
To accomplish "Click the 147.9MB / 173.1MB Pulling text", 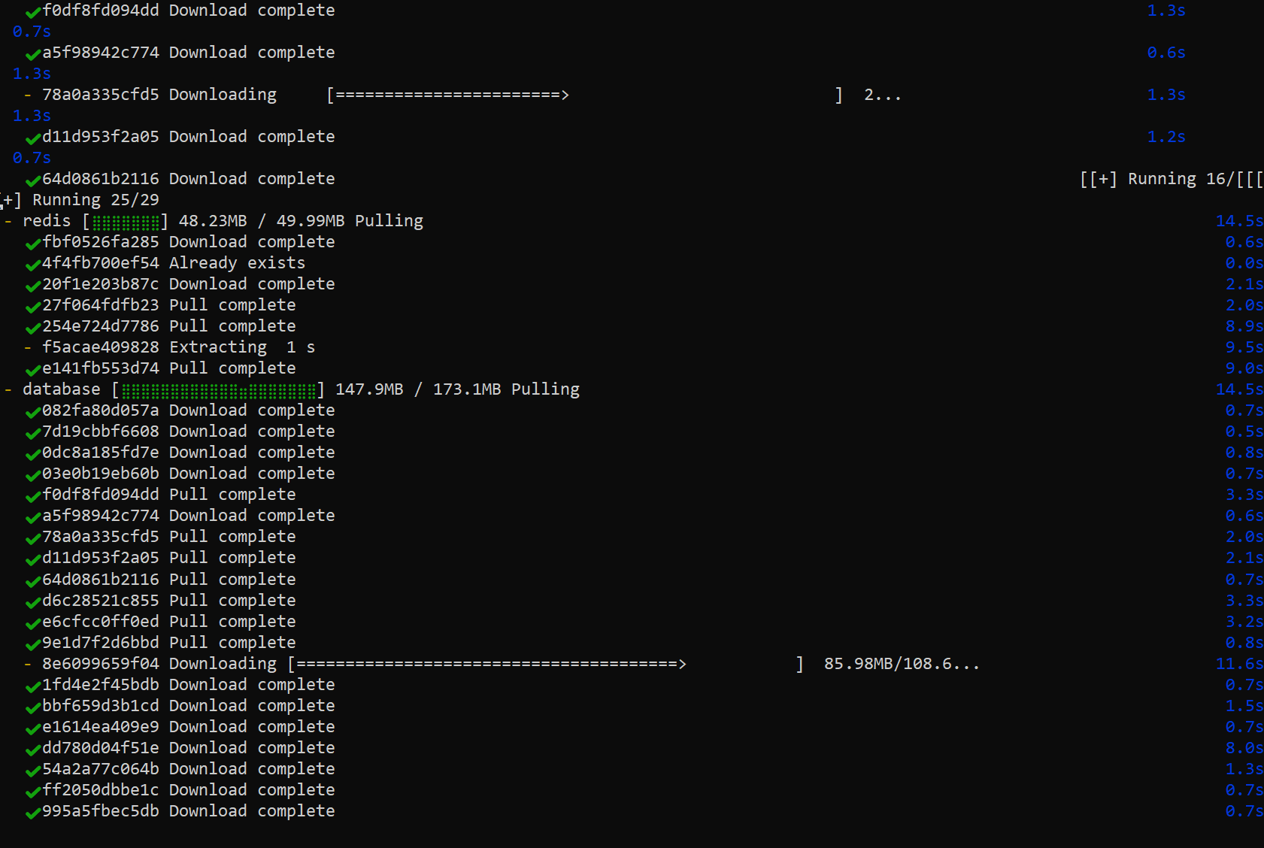I will [x=457, y=389].
